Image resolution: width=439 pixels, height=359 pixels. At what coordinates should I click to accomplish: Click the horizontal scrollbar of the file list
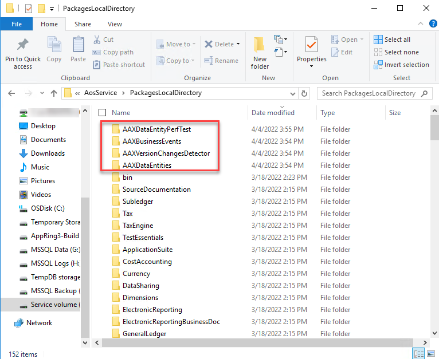click(x=257, y=342)
